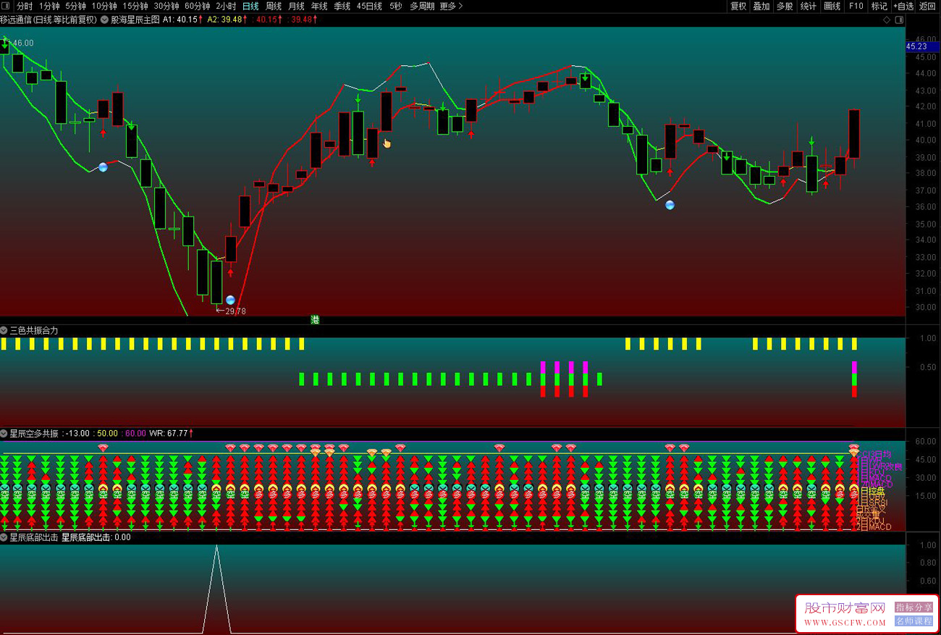Switch to the 5分钟 period tab

pyautogui.click(x=75, y=6)
